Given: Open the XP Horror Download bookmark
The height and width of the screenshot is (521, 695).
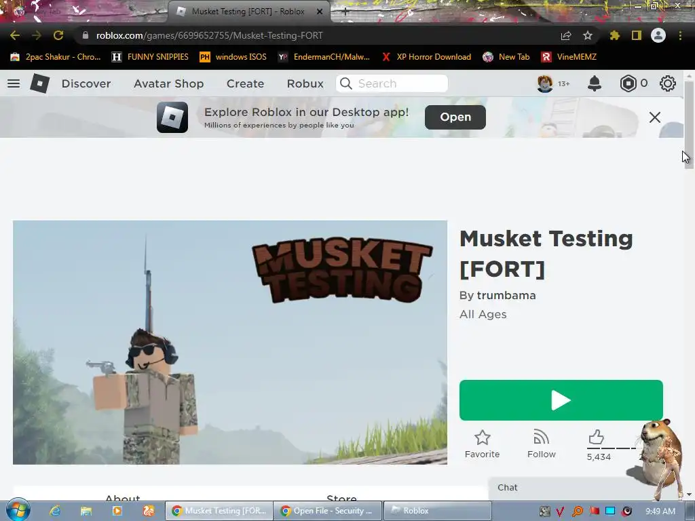Looking at the screenshot, I should [426, 57].
